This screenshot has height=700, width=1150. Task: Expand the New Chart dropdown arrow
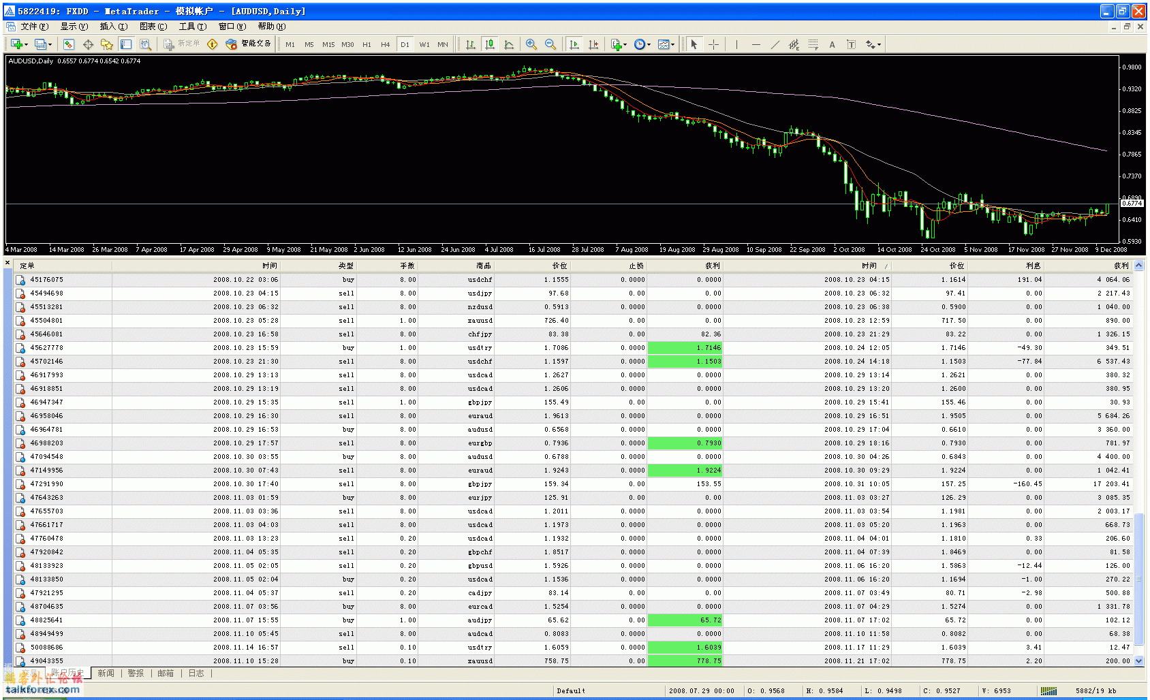(x=26, y=45)
